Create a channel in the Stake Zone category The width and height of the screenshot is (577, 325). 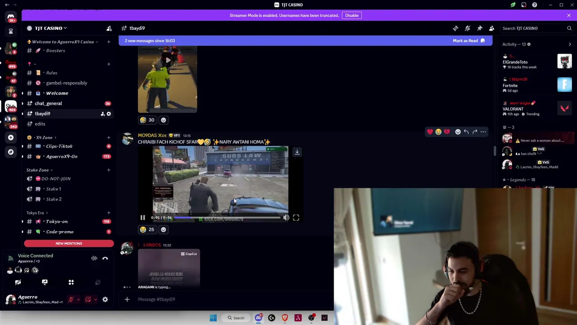pos(109,170)
